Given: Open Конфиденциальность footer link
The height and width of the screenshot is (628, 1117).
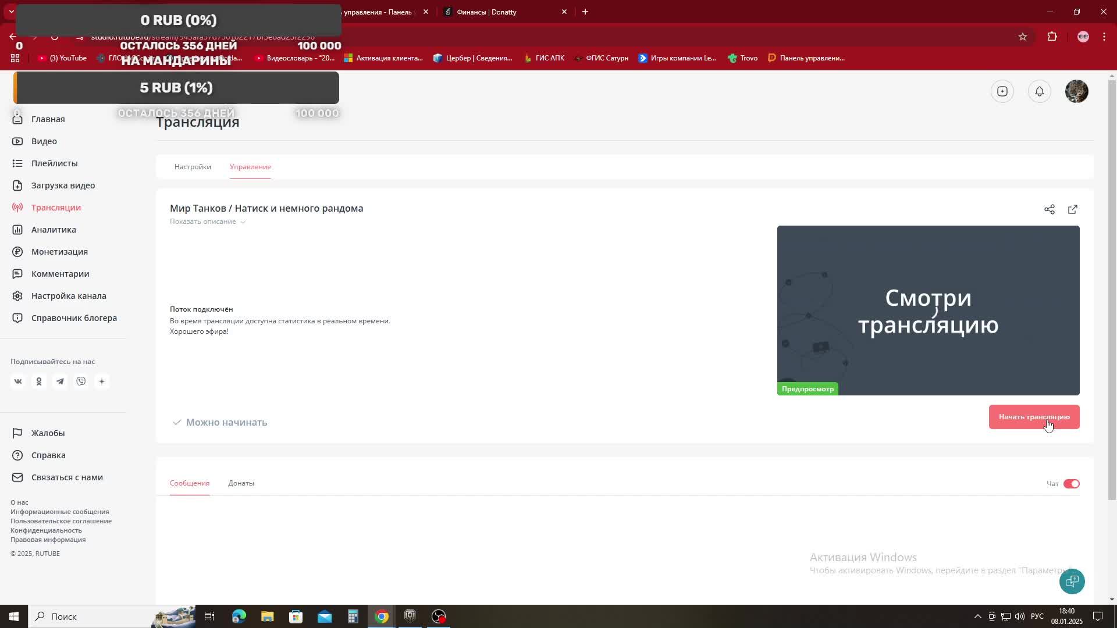Looking at the screenshot, I should pyautogui.click(x=46, y=530).
